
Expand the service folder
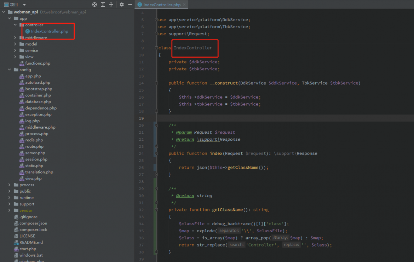click(15, 51)
